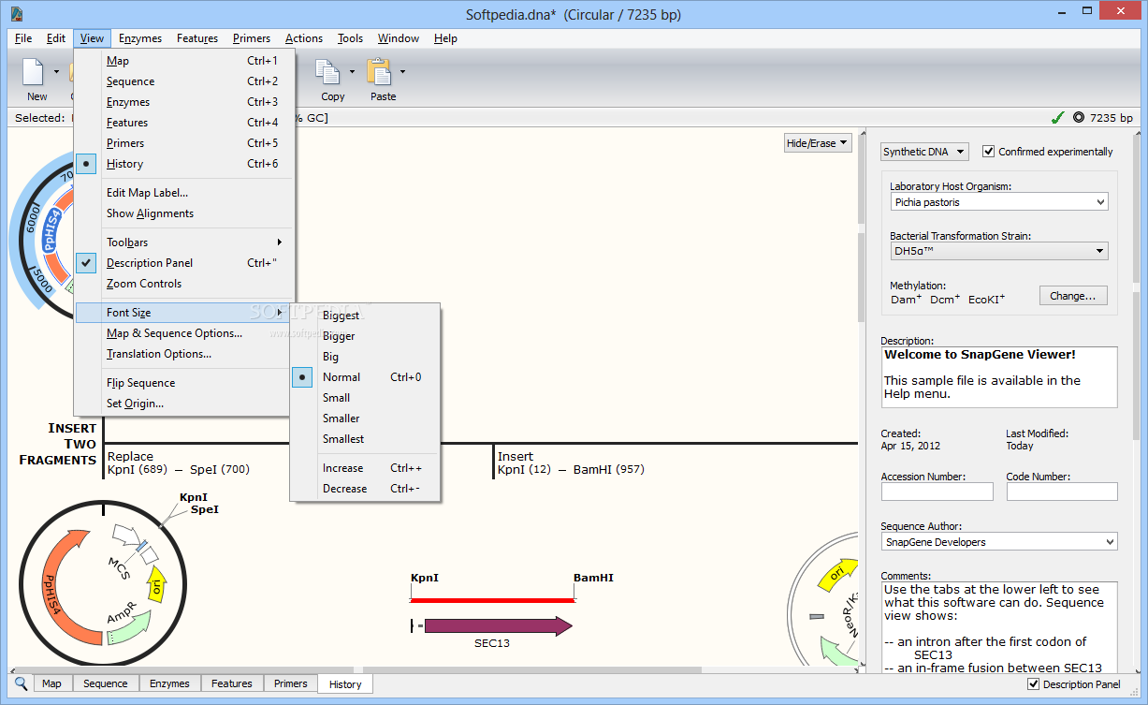Select Primers in the View menu
This screenshot has height=705, width=1148.
coord(185,143)
